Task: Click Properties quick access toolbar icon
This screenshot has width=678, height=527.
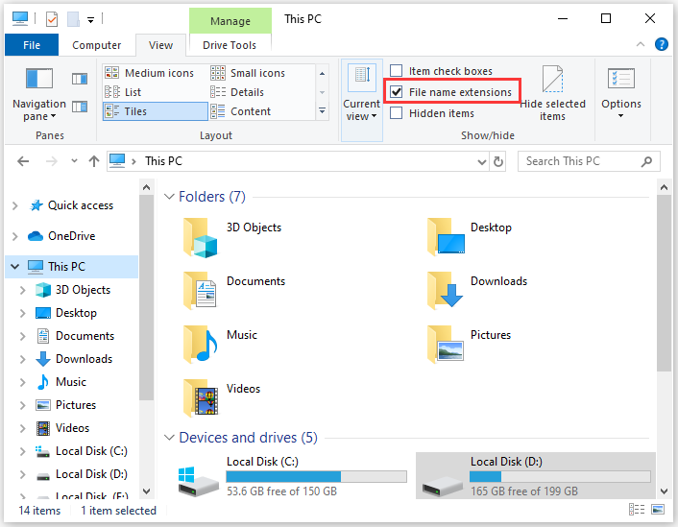Action: [52, 19]
